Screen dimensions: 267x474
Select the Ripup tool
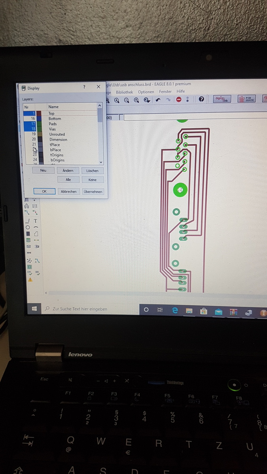[35, 213]
